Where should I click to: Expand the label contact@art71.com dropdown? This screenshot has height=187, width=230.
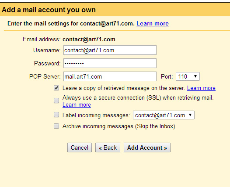164,115
